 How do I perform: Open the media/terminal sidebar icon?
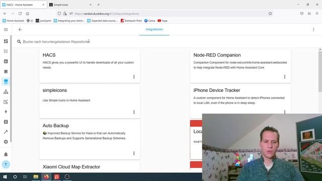click(x=6, y=102)
